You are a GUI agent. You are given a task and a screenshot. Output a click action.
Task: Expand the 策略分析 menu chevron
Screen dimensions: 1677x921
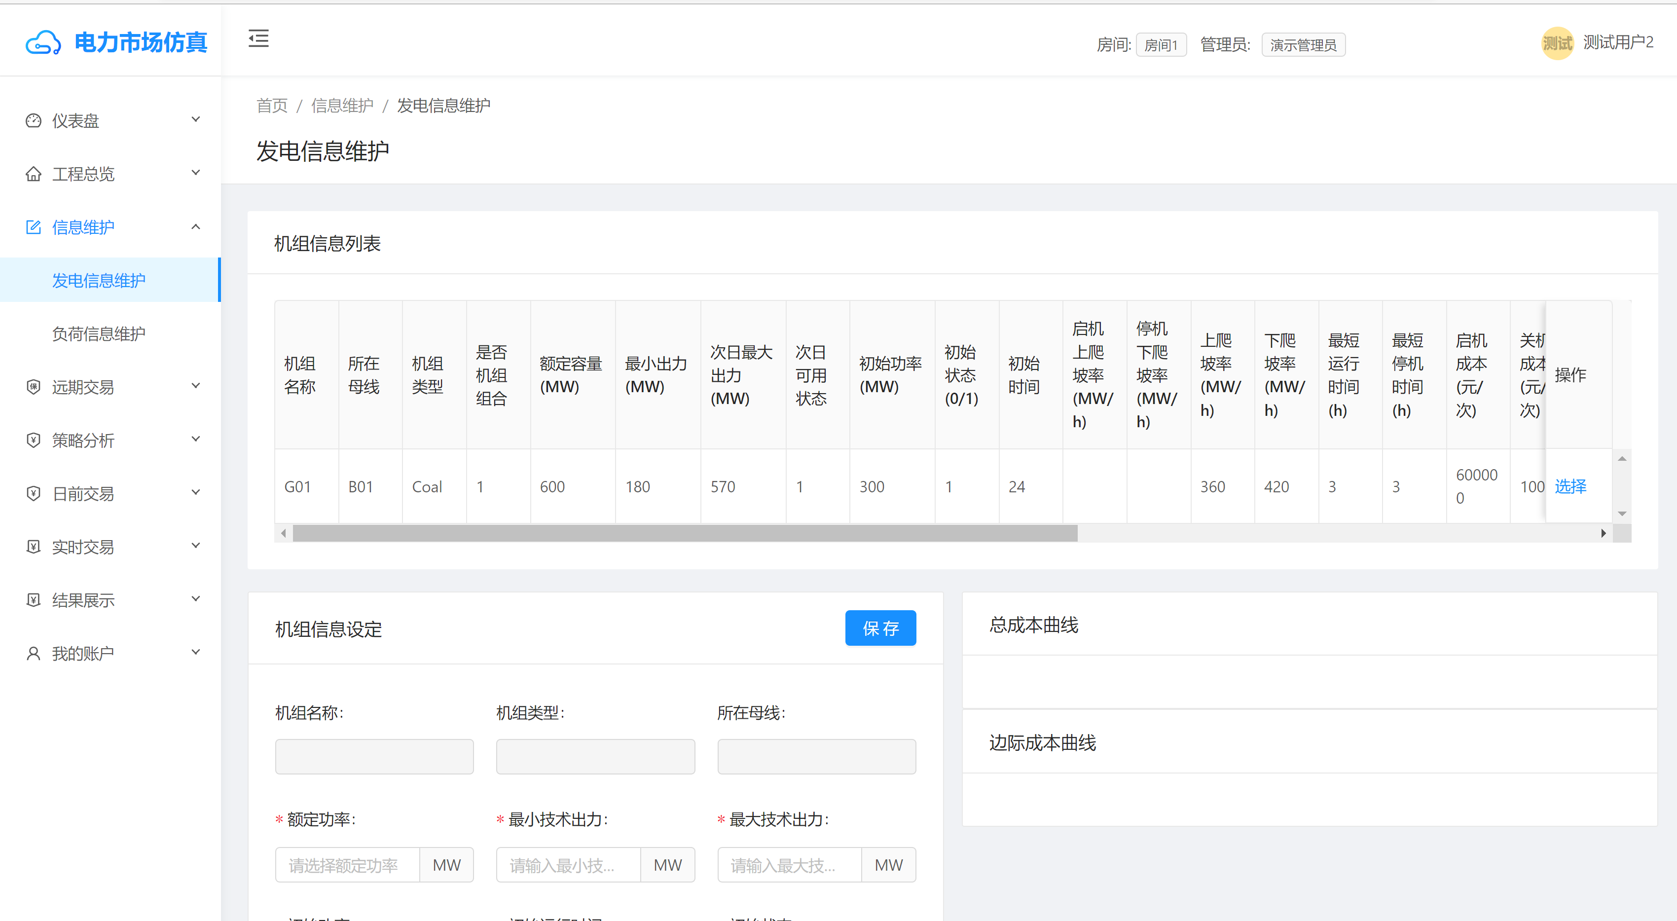195,439
